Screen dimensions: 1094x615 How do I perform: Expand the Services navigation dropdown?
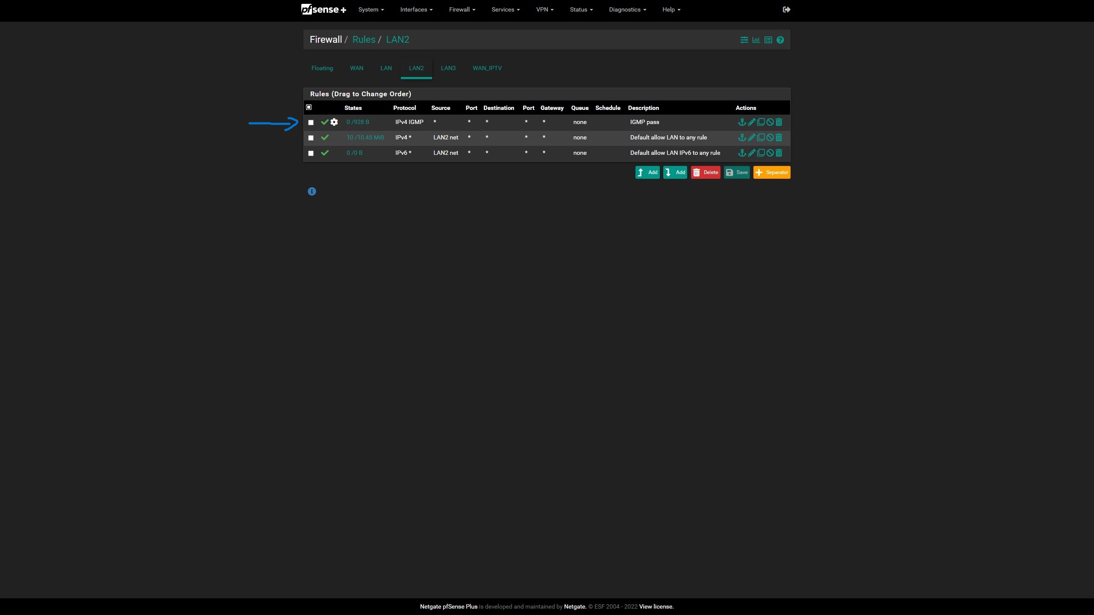click(x=506, y=9)
